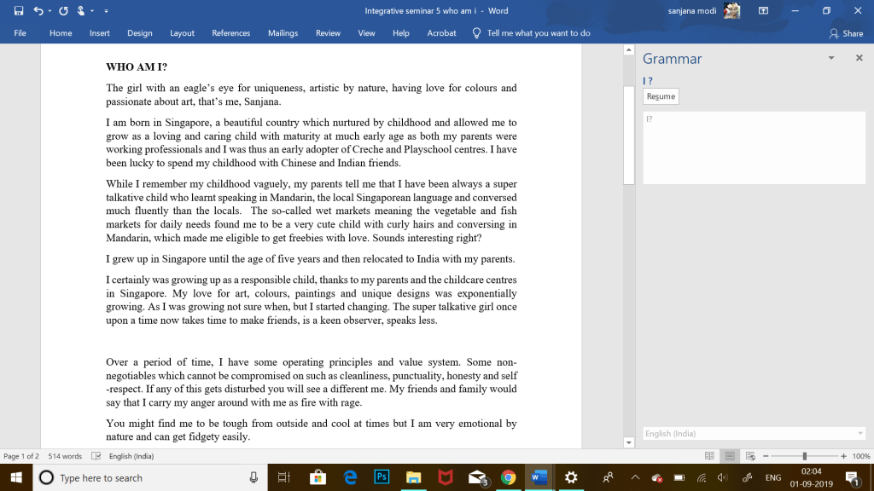This screenshot has width=874, height=491.
Task: Open the References tab
Action: coord(230,33)
